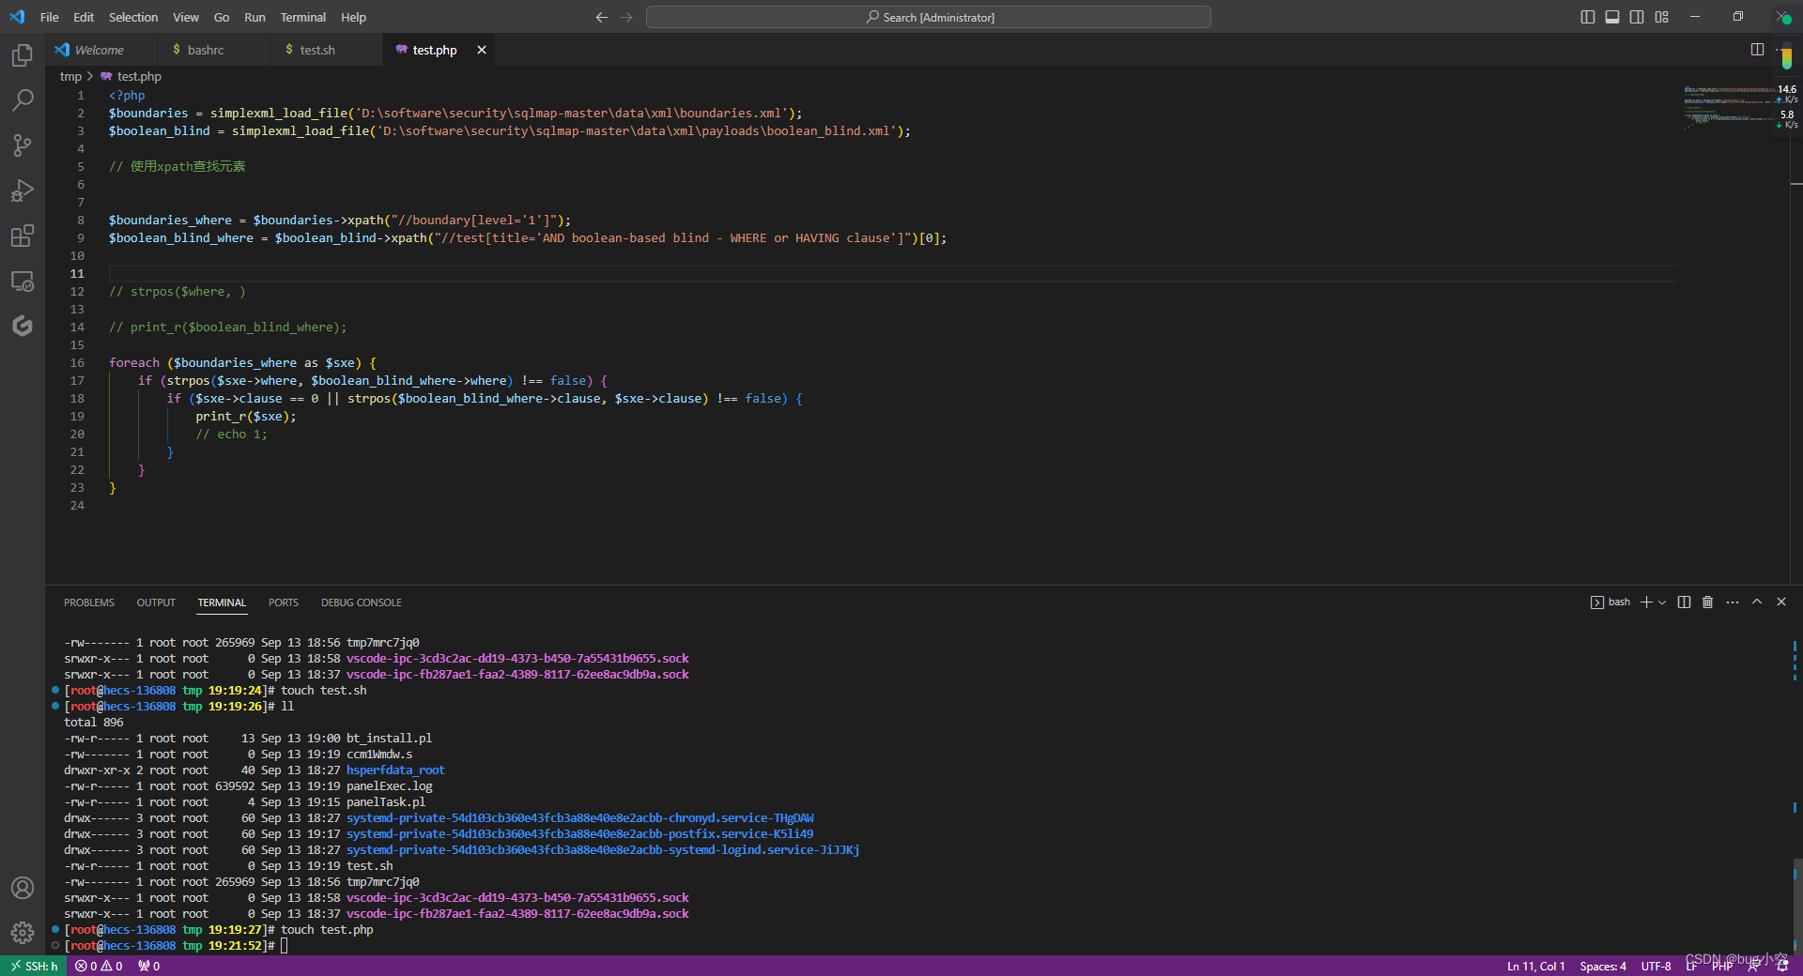Viewport: 1803px width, 976px height.
Task: Place cursor on empty line 11
Action: coord(892,273)
